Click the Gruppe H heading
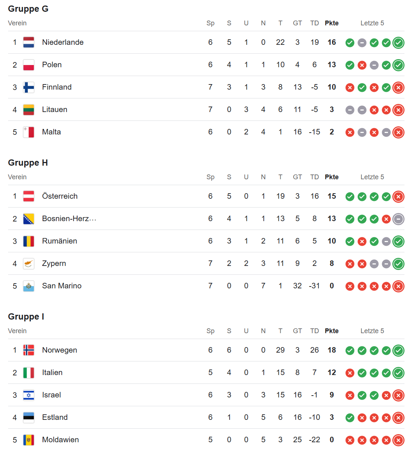The width and height of the screenshot is (410, 454). pos(28,163)
